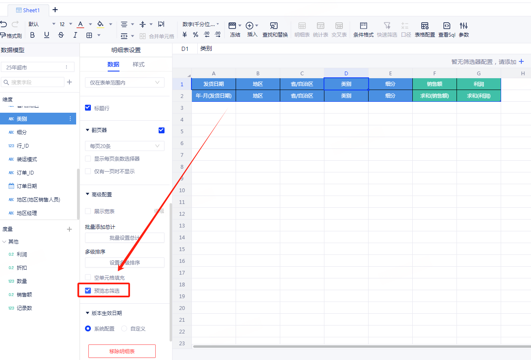This screenshot has width=531, height=360.
Task: Open the 参数 parameters icon
Action: [x=464, y=26]
